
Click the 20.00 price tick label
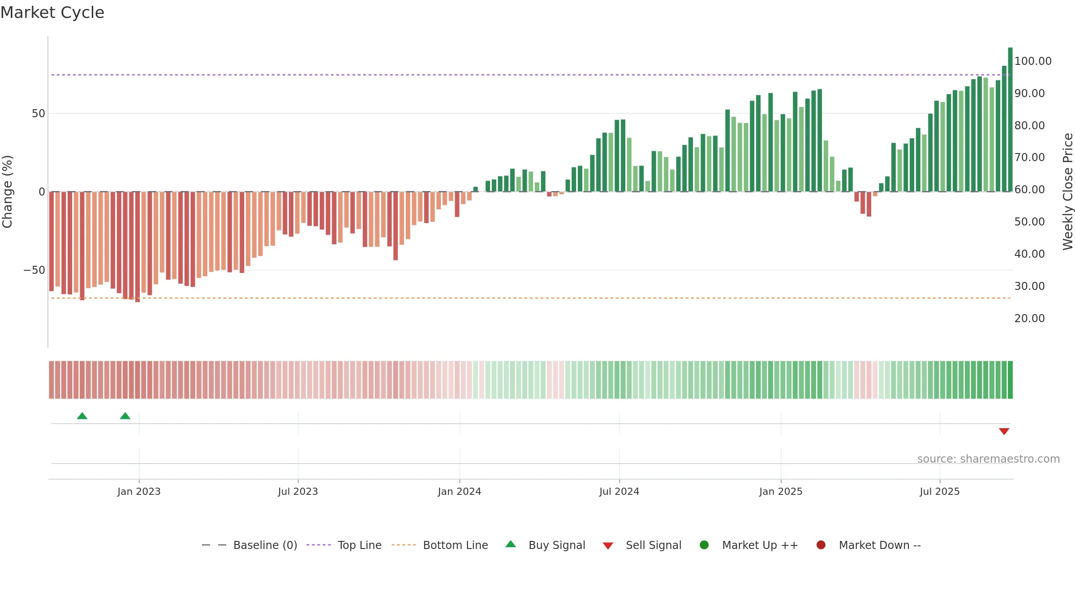[x=1029, y=319]
